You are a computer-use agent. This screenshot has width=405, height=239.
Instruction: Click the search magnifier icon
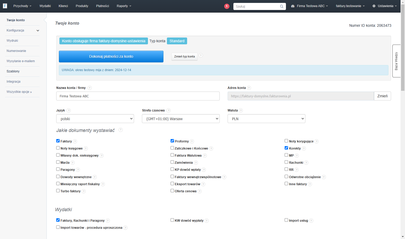tap(282, 6)
